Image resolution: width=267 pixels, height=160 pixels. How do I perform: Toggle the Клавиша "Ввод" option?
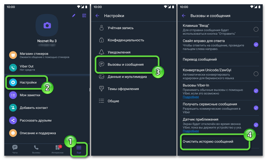coord(256,29)
